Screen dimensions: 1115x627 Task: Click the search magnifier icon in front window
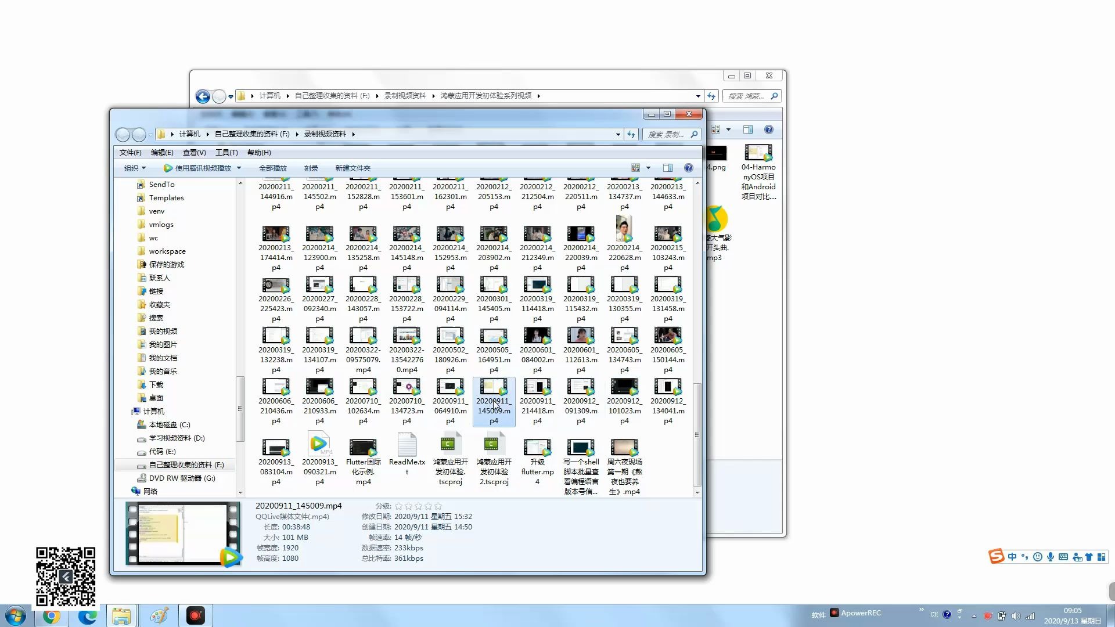(x=694, y=134)
